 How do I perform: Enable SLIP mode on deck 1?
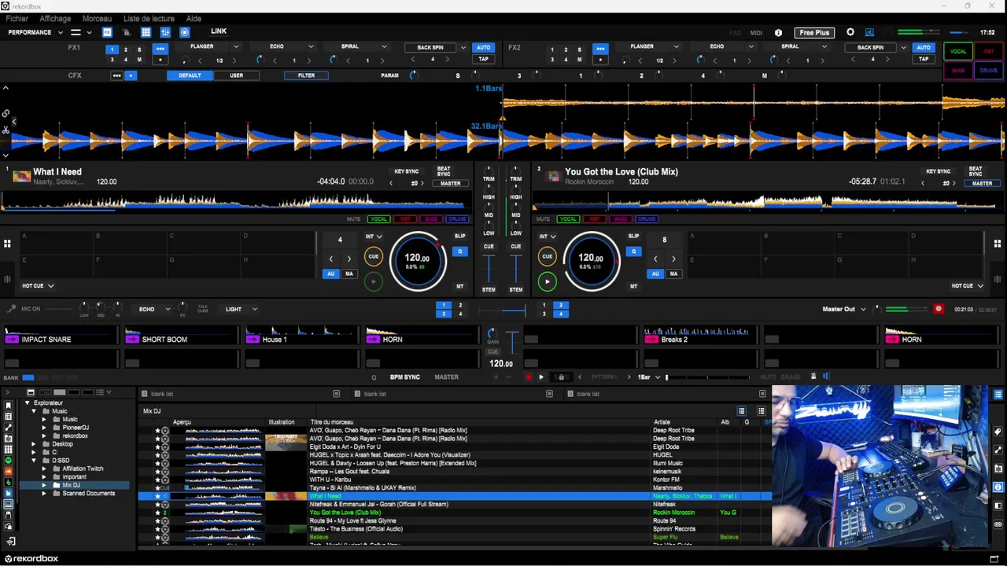(x=459, y=236)
